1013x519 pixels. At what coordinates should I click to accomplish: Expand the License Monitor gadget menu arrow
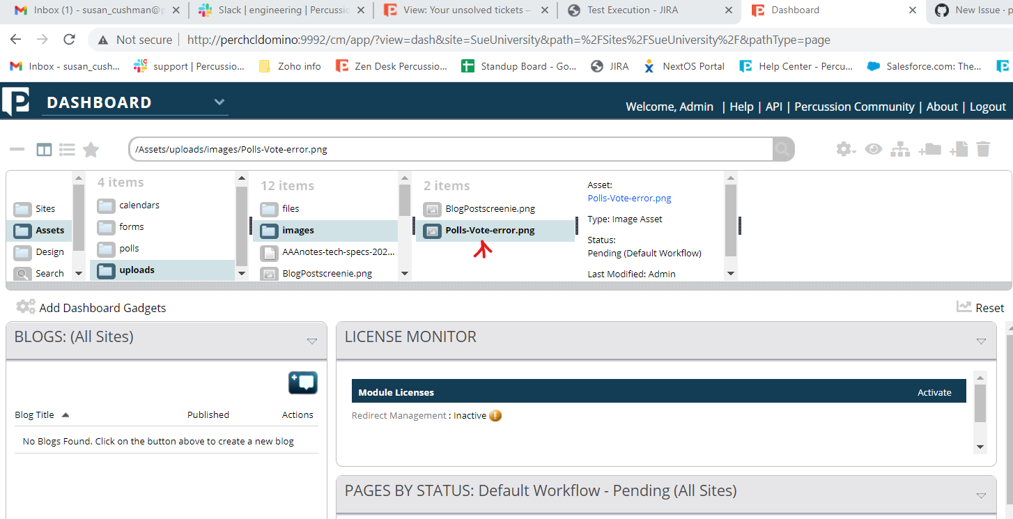(981, 341)
